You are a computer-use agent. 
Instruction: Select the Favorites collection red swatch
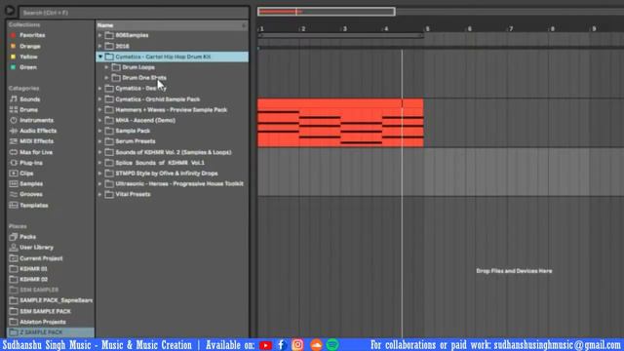[13, 35]
